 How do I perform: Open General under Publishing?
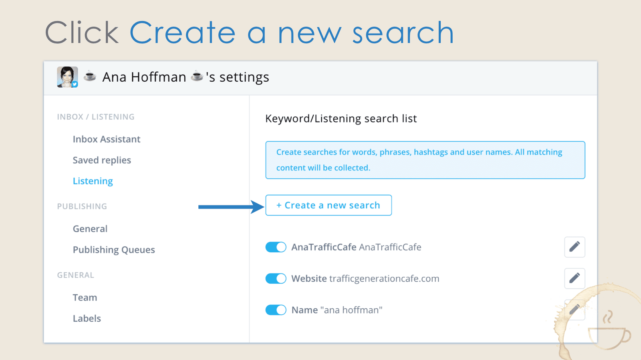point(90,228)
